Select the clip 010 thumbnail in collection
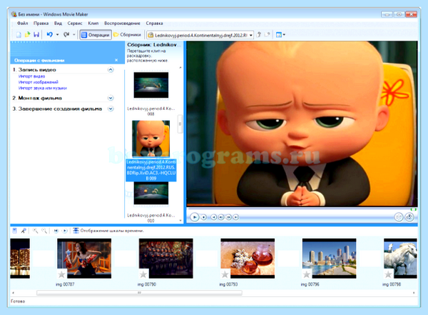The width and height of the screenshot is (428, 315). pyautogui.click(x=151, y=194)
